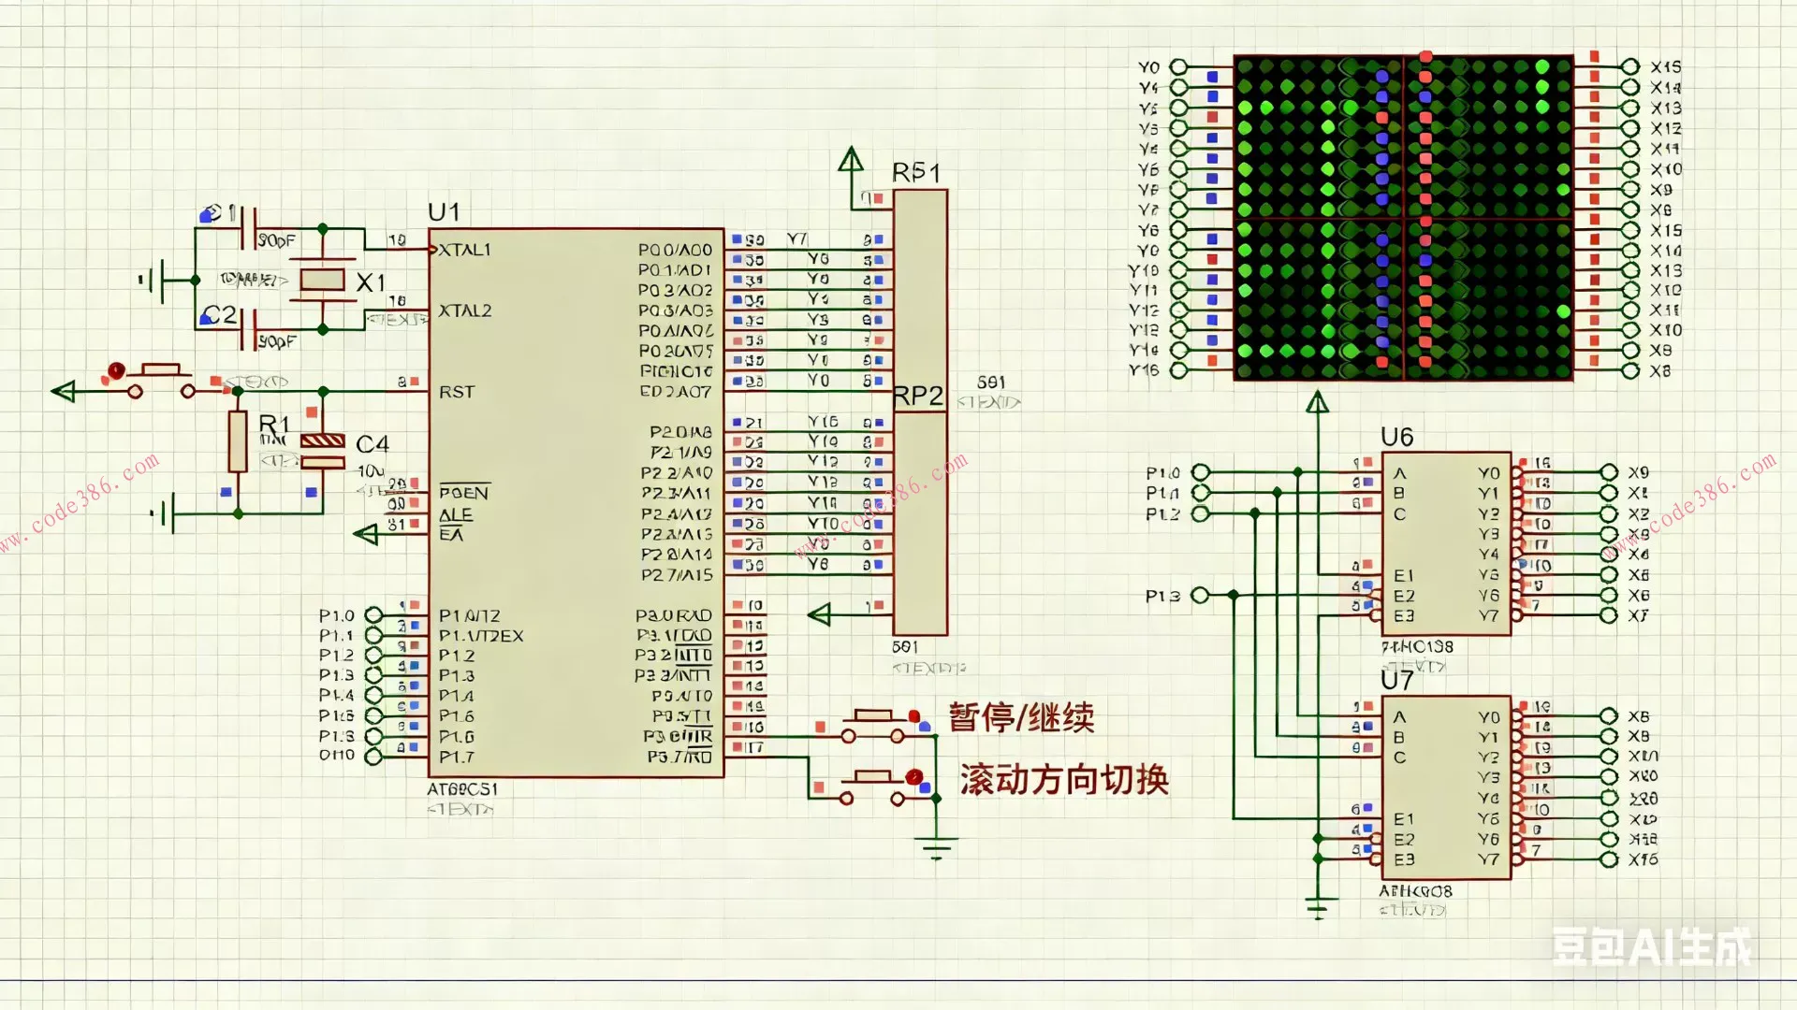Select capacitor C4 symbol
Viewport: 1797px width, 1010px height.
(x=323, y=450)
